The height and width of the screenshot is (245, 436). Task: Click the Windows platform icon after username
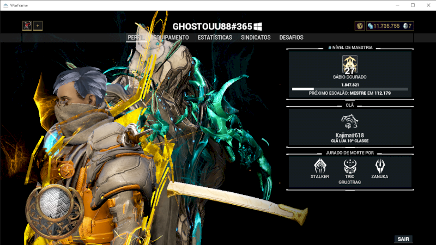[x=258, y=27]
